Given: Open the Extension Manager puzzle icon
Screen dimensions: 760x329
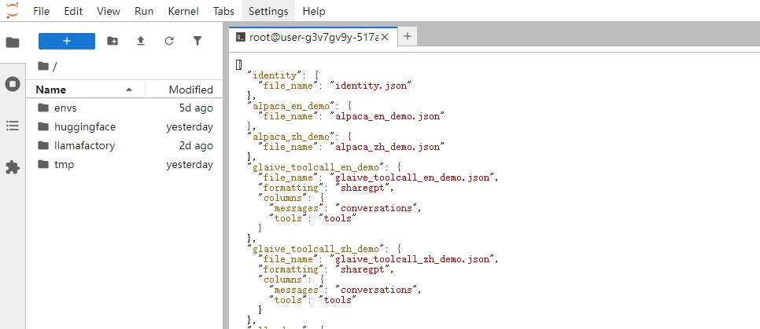Looking at the screenshot, I should [13, 167].
